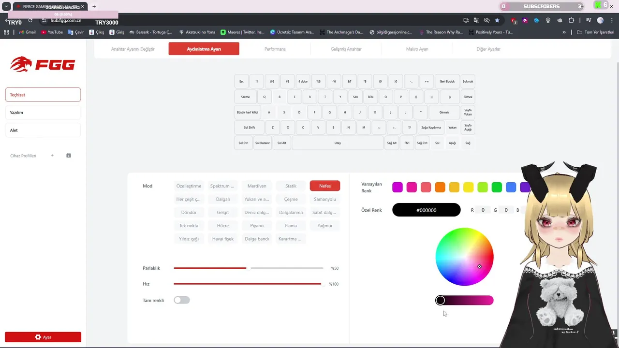Open the Maeres Twitter bookmark

[x=242, y=32]
